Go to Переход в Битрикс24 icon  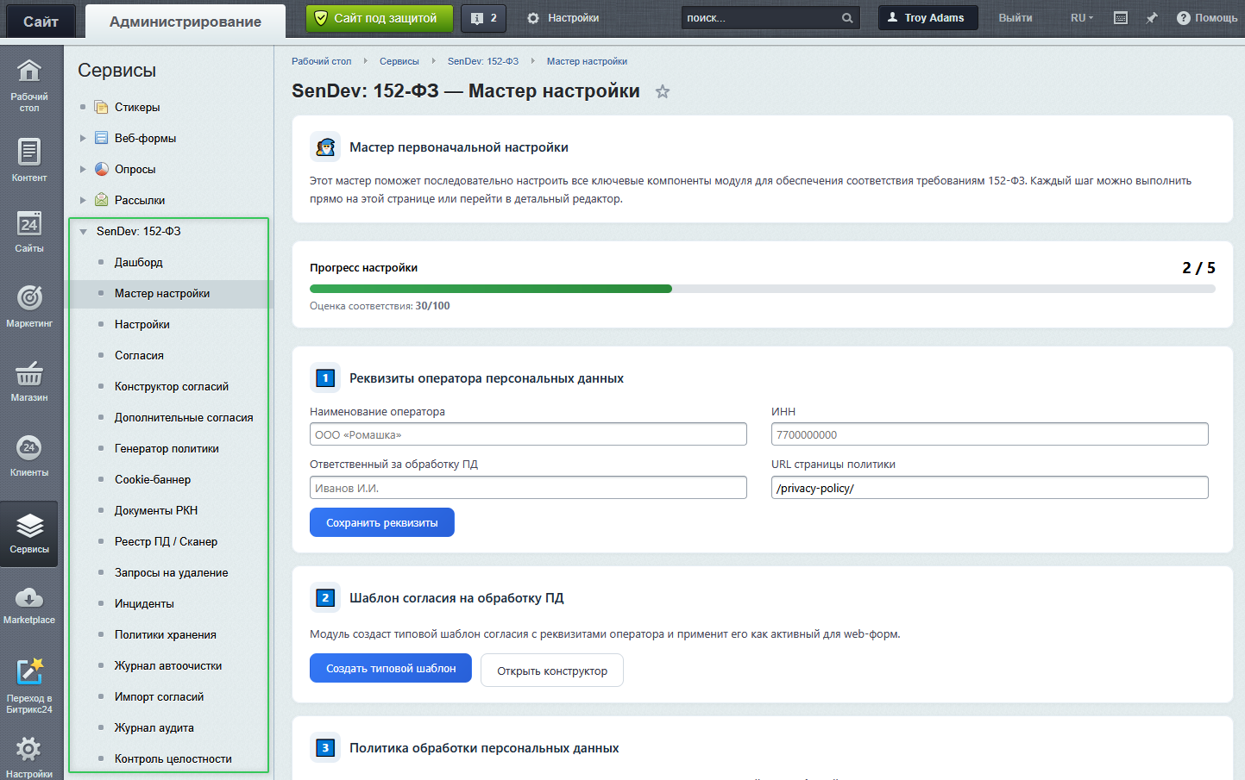click(29, 671)
